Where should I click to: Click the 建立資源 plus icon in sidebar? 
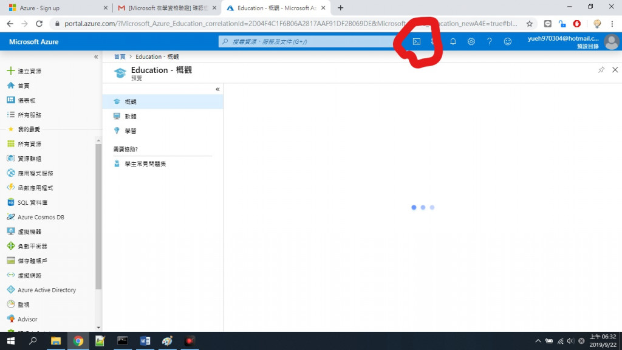[x=11, y=70]
